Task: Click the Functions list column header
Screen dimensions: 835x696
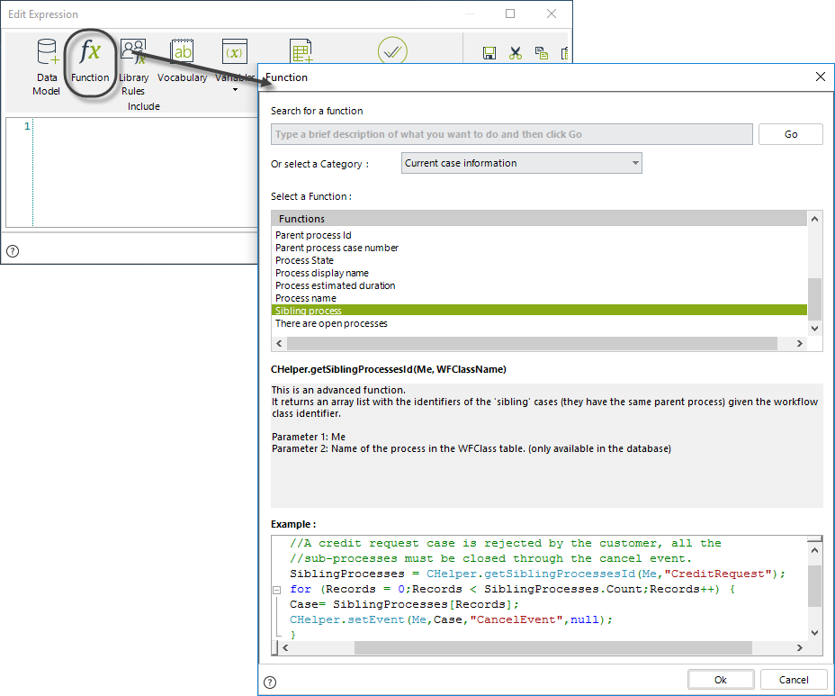Action: [x=539, y=219]
